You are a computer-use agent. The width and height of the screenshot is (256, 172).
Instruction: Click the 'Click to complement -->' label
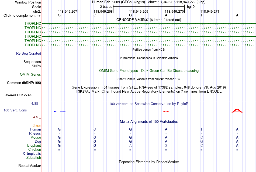coord(22,16)
